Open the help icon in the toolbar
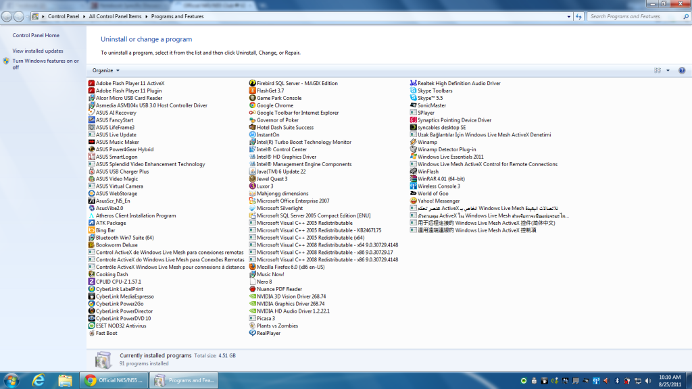Viewport: 692px width, 389px height. pos(682,70)
